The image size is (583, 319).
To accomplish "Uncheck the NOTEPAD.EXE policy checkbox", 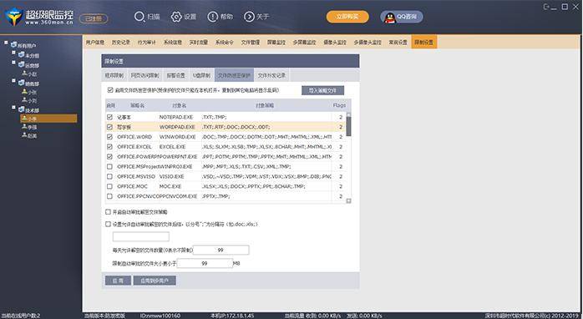I will (x=109, y=117).
